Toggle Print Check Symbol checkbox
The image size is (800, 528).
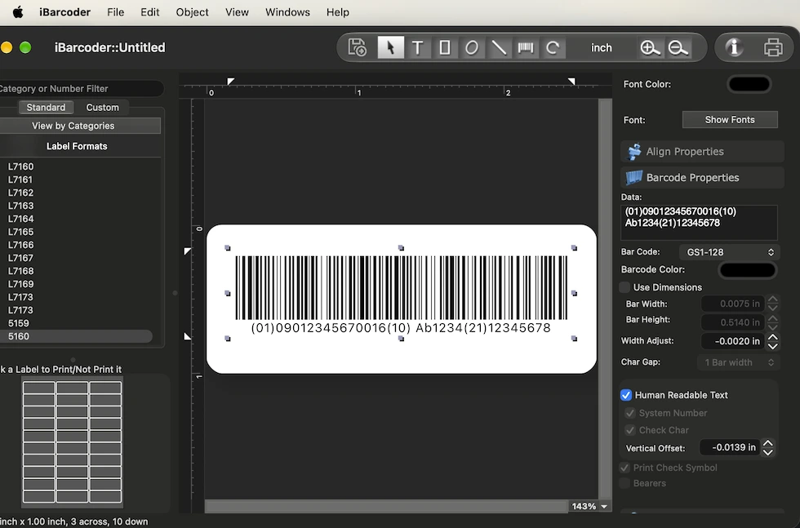[624, 468]
